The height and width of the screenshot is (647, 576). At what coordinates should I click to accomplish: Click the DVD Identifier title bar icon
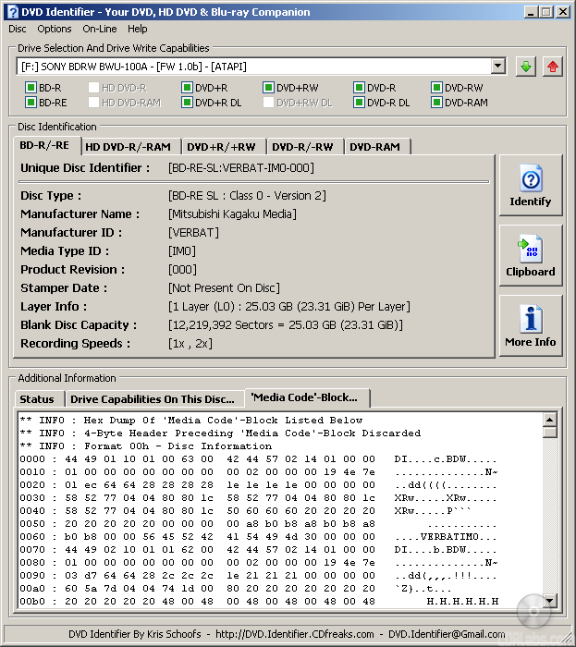click(x=12, y=11)
